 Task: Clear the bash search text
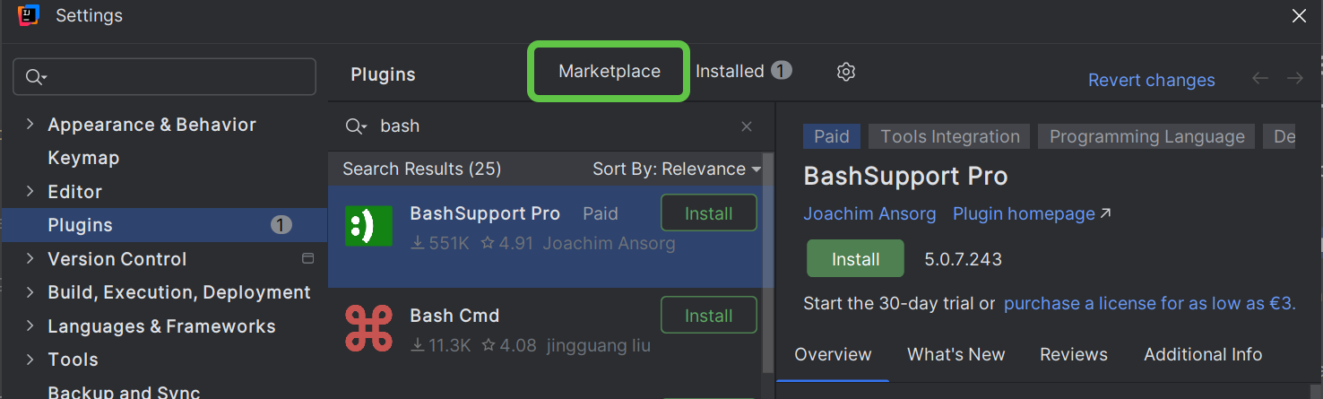[x=746, y=126]
